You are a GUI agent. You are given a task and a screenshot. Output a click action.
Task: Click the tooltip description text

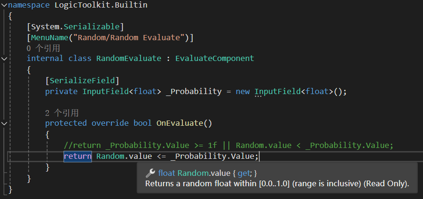click(277, 184)
